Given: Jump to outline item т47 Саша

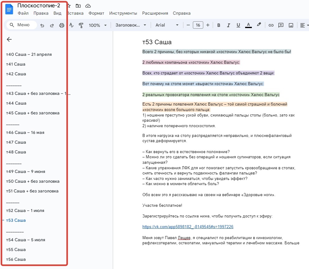Looking at the screenshot, I should 16,142.
